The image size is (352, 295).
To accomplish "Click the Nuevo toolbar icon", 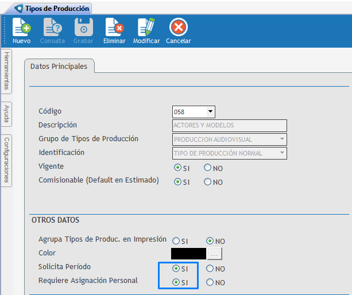I will [21, 28].
